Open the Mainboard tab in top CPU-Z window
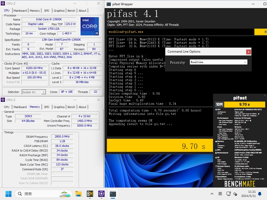The image size is (267, 200). 20,10
